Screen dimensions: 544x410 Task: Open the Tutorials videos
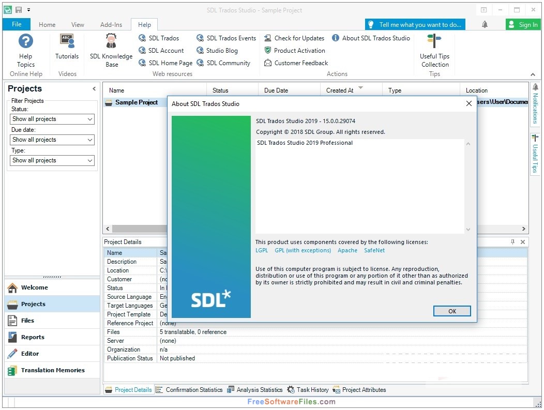(x=67, y=47)
